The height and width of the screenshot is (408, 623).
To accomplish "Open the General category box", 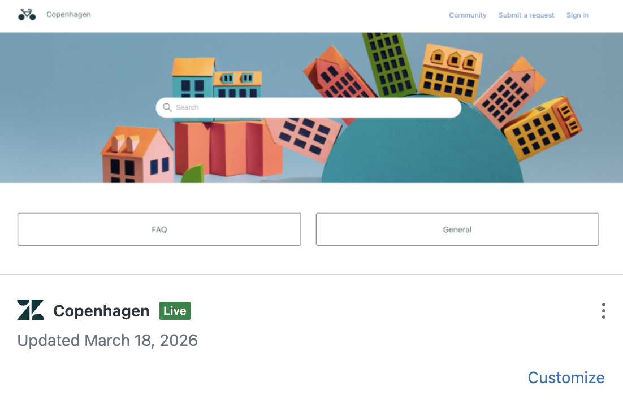I will 457,229.
